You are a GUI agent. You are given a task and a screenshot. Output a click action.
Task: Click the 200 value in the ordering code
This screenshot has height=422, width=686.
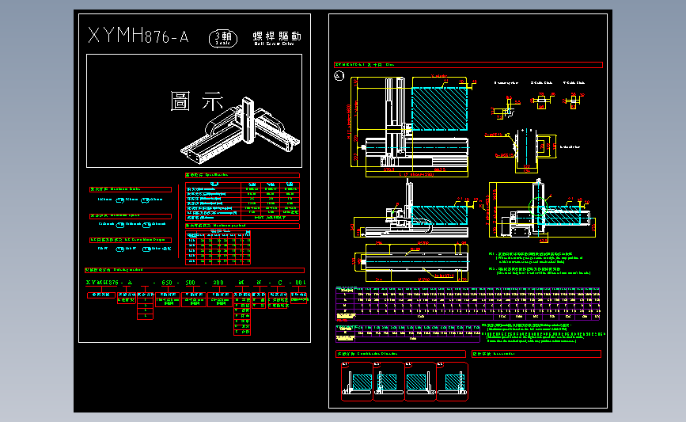pos(218,283)
